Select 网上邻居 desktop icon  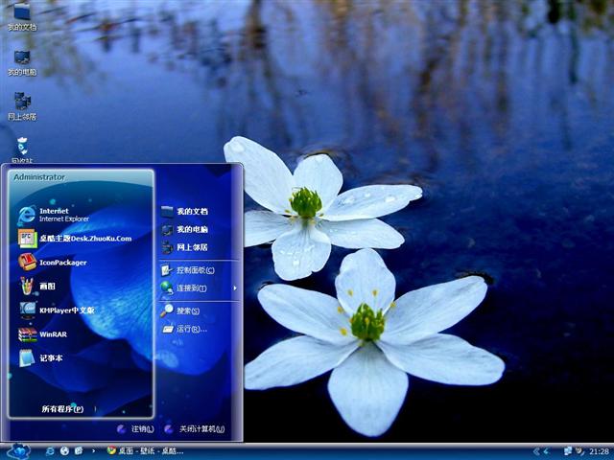tap(21, 104)
